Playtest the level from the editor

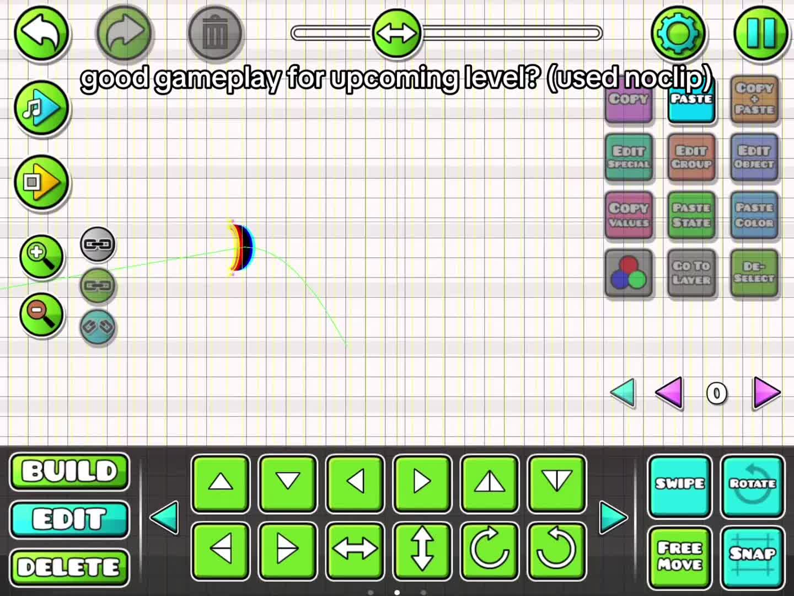click(x=41, y=182)
